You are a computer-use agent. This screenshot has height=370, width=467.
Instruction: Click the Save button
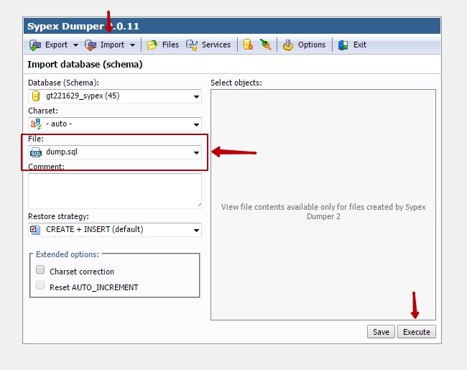(x=381, y=332)
